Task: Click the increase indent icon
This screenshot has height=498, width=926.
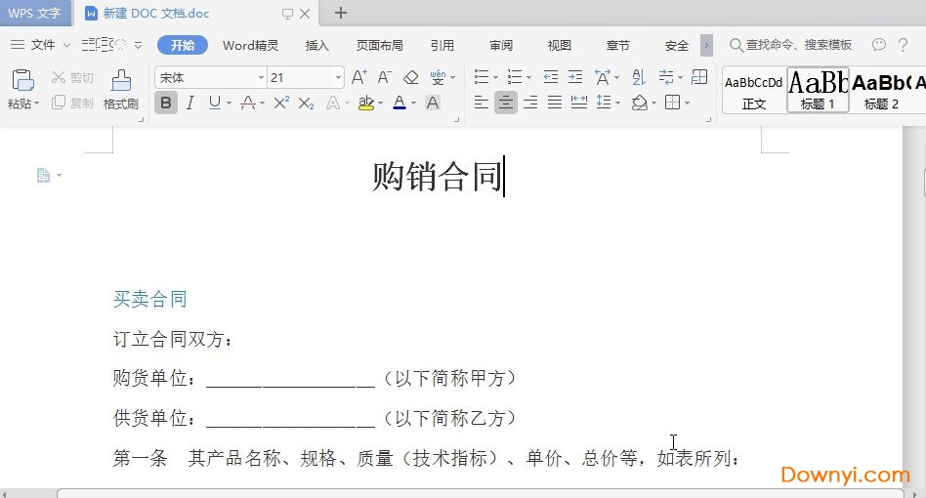Action: pyautogui.click(x=575, y=77)
